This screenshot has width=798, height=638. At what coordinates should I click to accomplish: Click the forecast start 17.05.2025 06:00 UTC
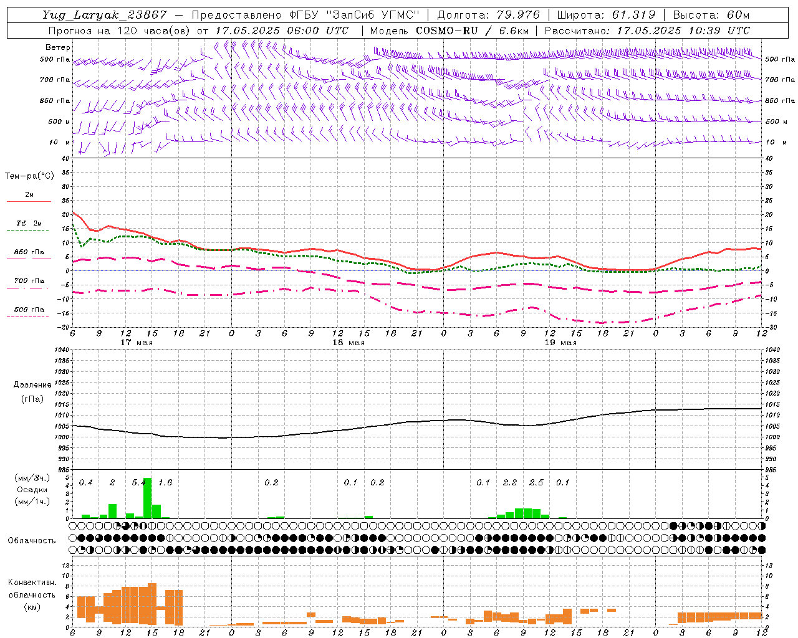click(x=281, y=30)
